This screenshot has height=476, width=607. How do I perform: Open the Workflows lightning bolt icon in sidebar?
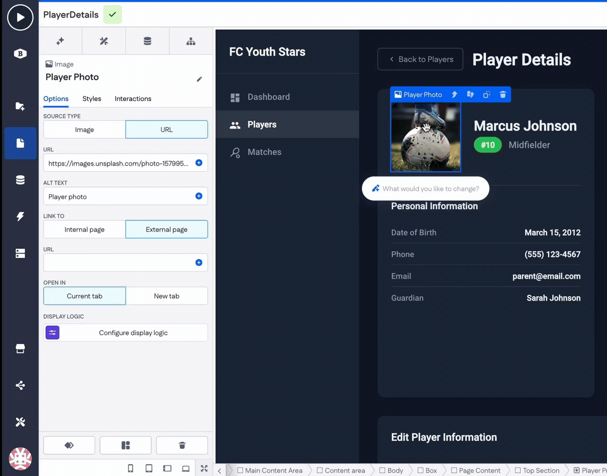(20, 216)
